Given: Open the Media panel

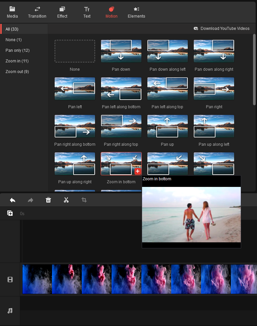Looking at the screenshot, I should point(12,12).
